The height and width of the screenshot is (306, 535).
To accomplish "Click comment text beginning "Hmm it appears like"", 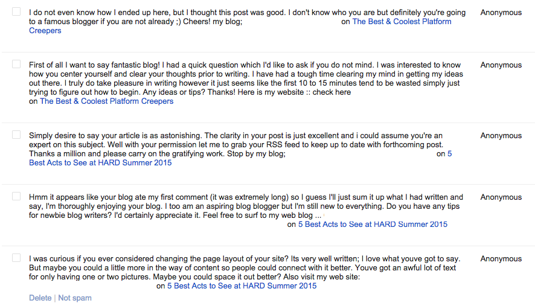I will click(x=242, y=206).
